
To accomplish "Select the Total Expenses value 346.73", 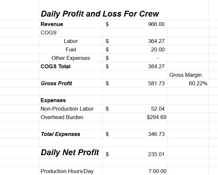I will point(156,134).
